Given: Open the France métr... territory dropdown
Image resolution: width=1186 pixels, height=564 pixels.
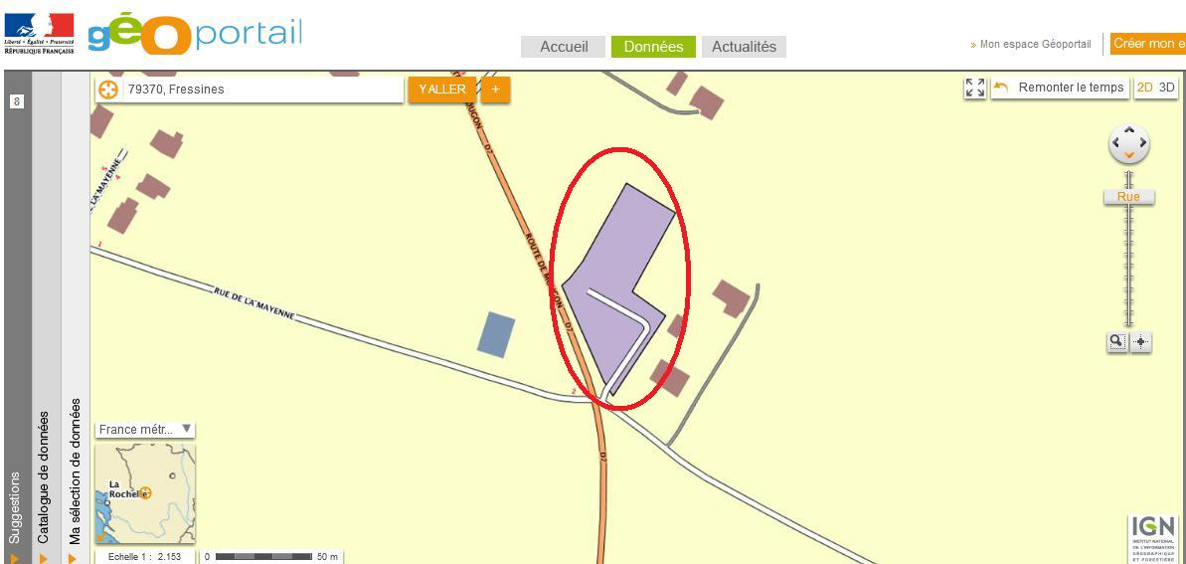Looking at the screenshot, I should (145, 430).
